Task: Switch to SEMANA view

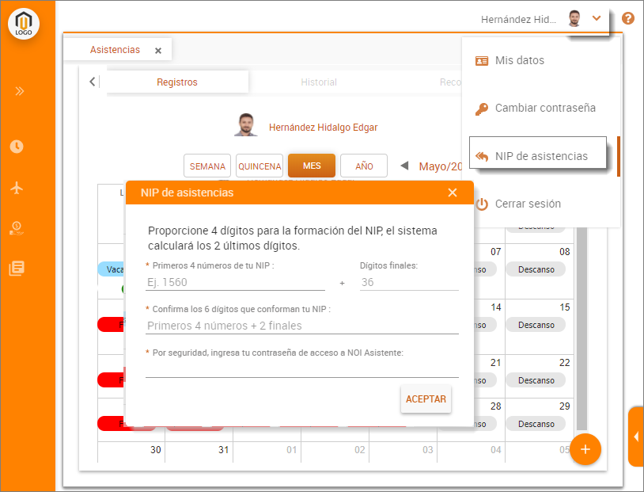Action: coord(207,166)
